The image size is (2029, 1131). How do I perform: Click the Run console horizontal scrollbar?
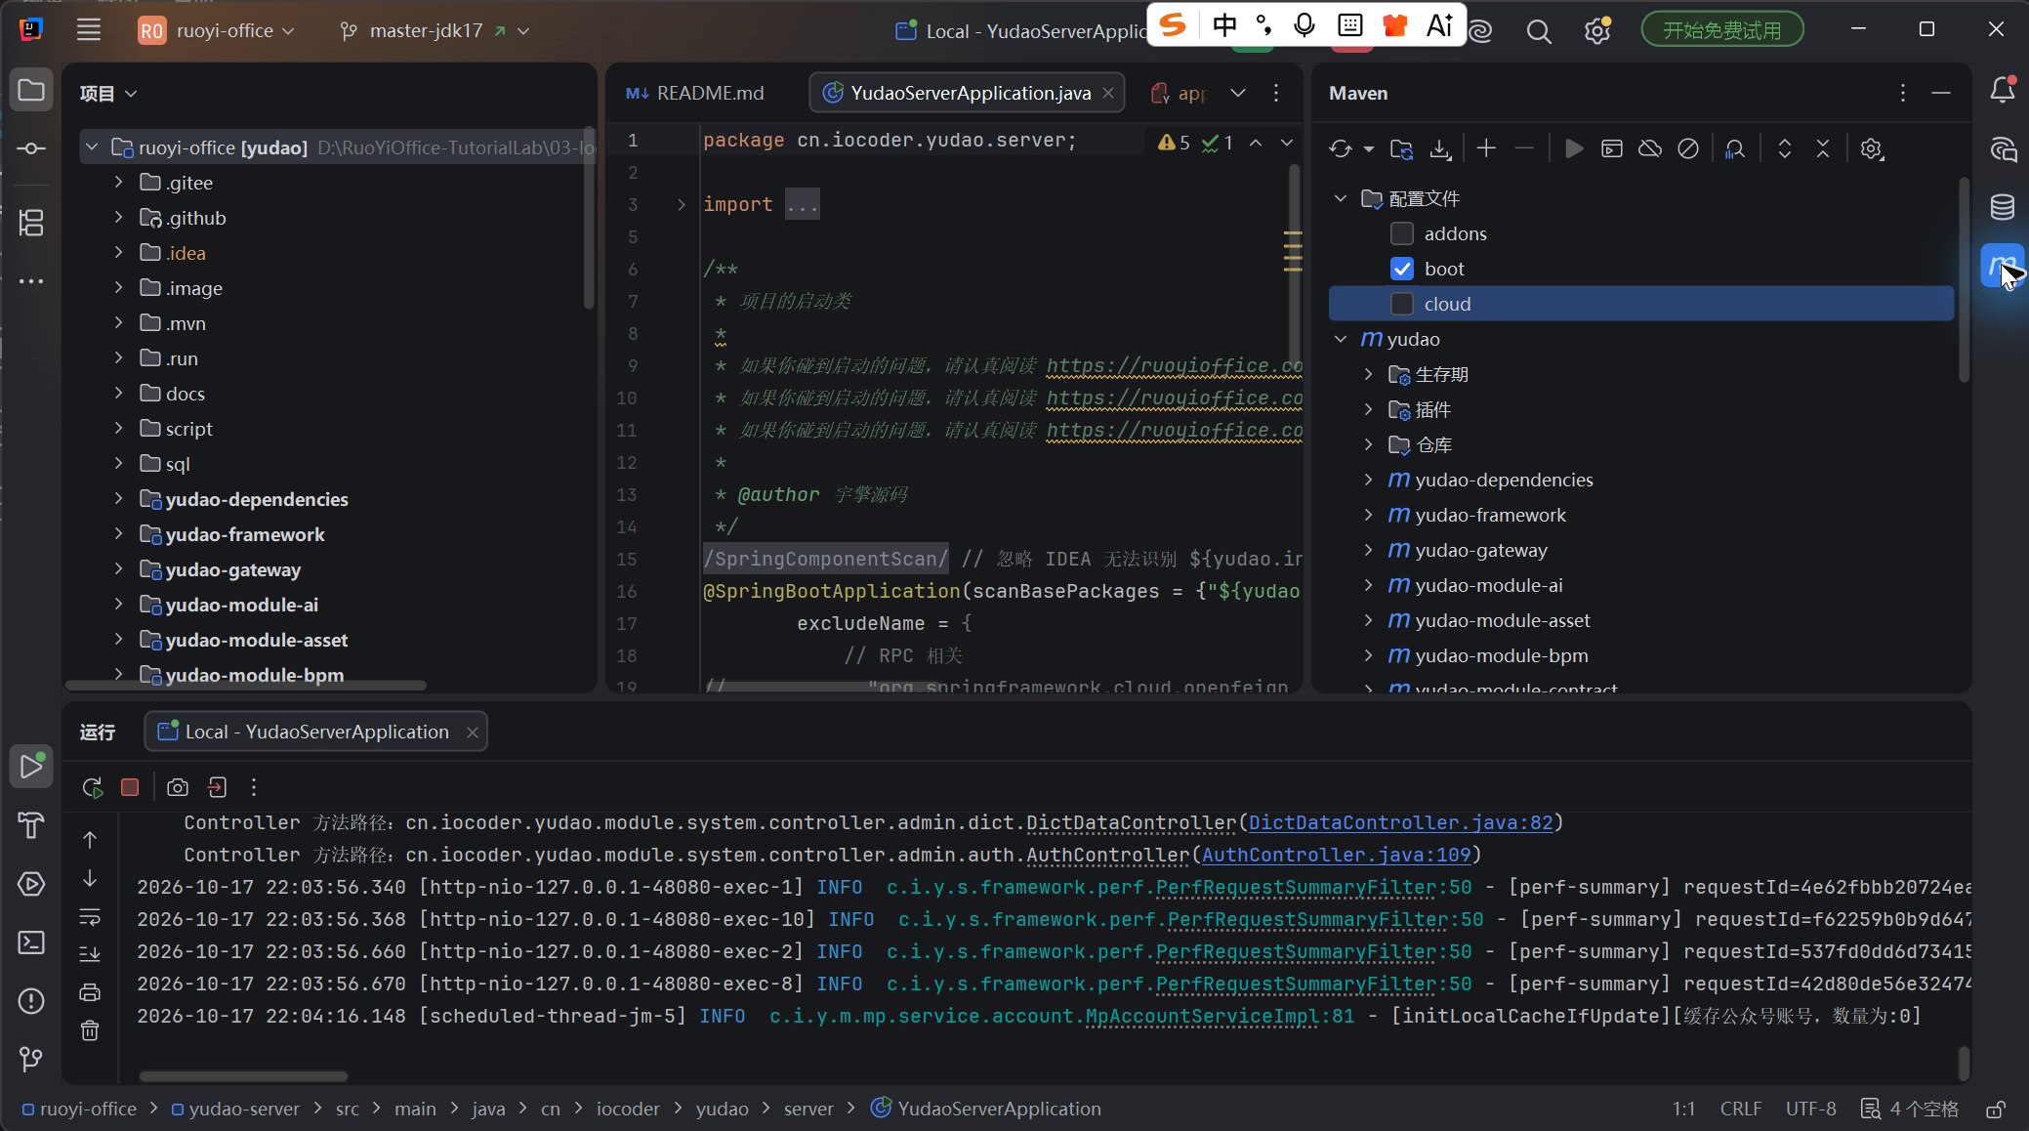243,1076
